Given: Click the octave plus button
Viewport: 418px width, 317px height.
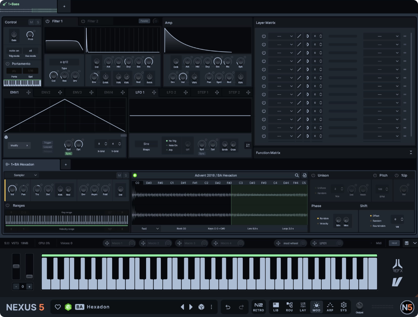Looking at the screenshot, I should [x=29, y=287].
